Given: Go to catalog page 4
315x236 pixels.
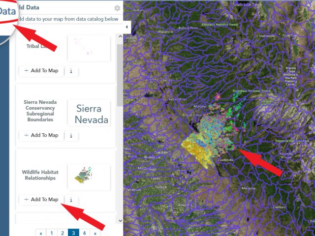Looking at the screenshot, I should [x=84, y=233].
